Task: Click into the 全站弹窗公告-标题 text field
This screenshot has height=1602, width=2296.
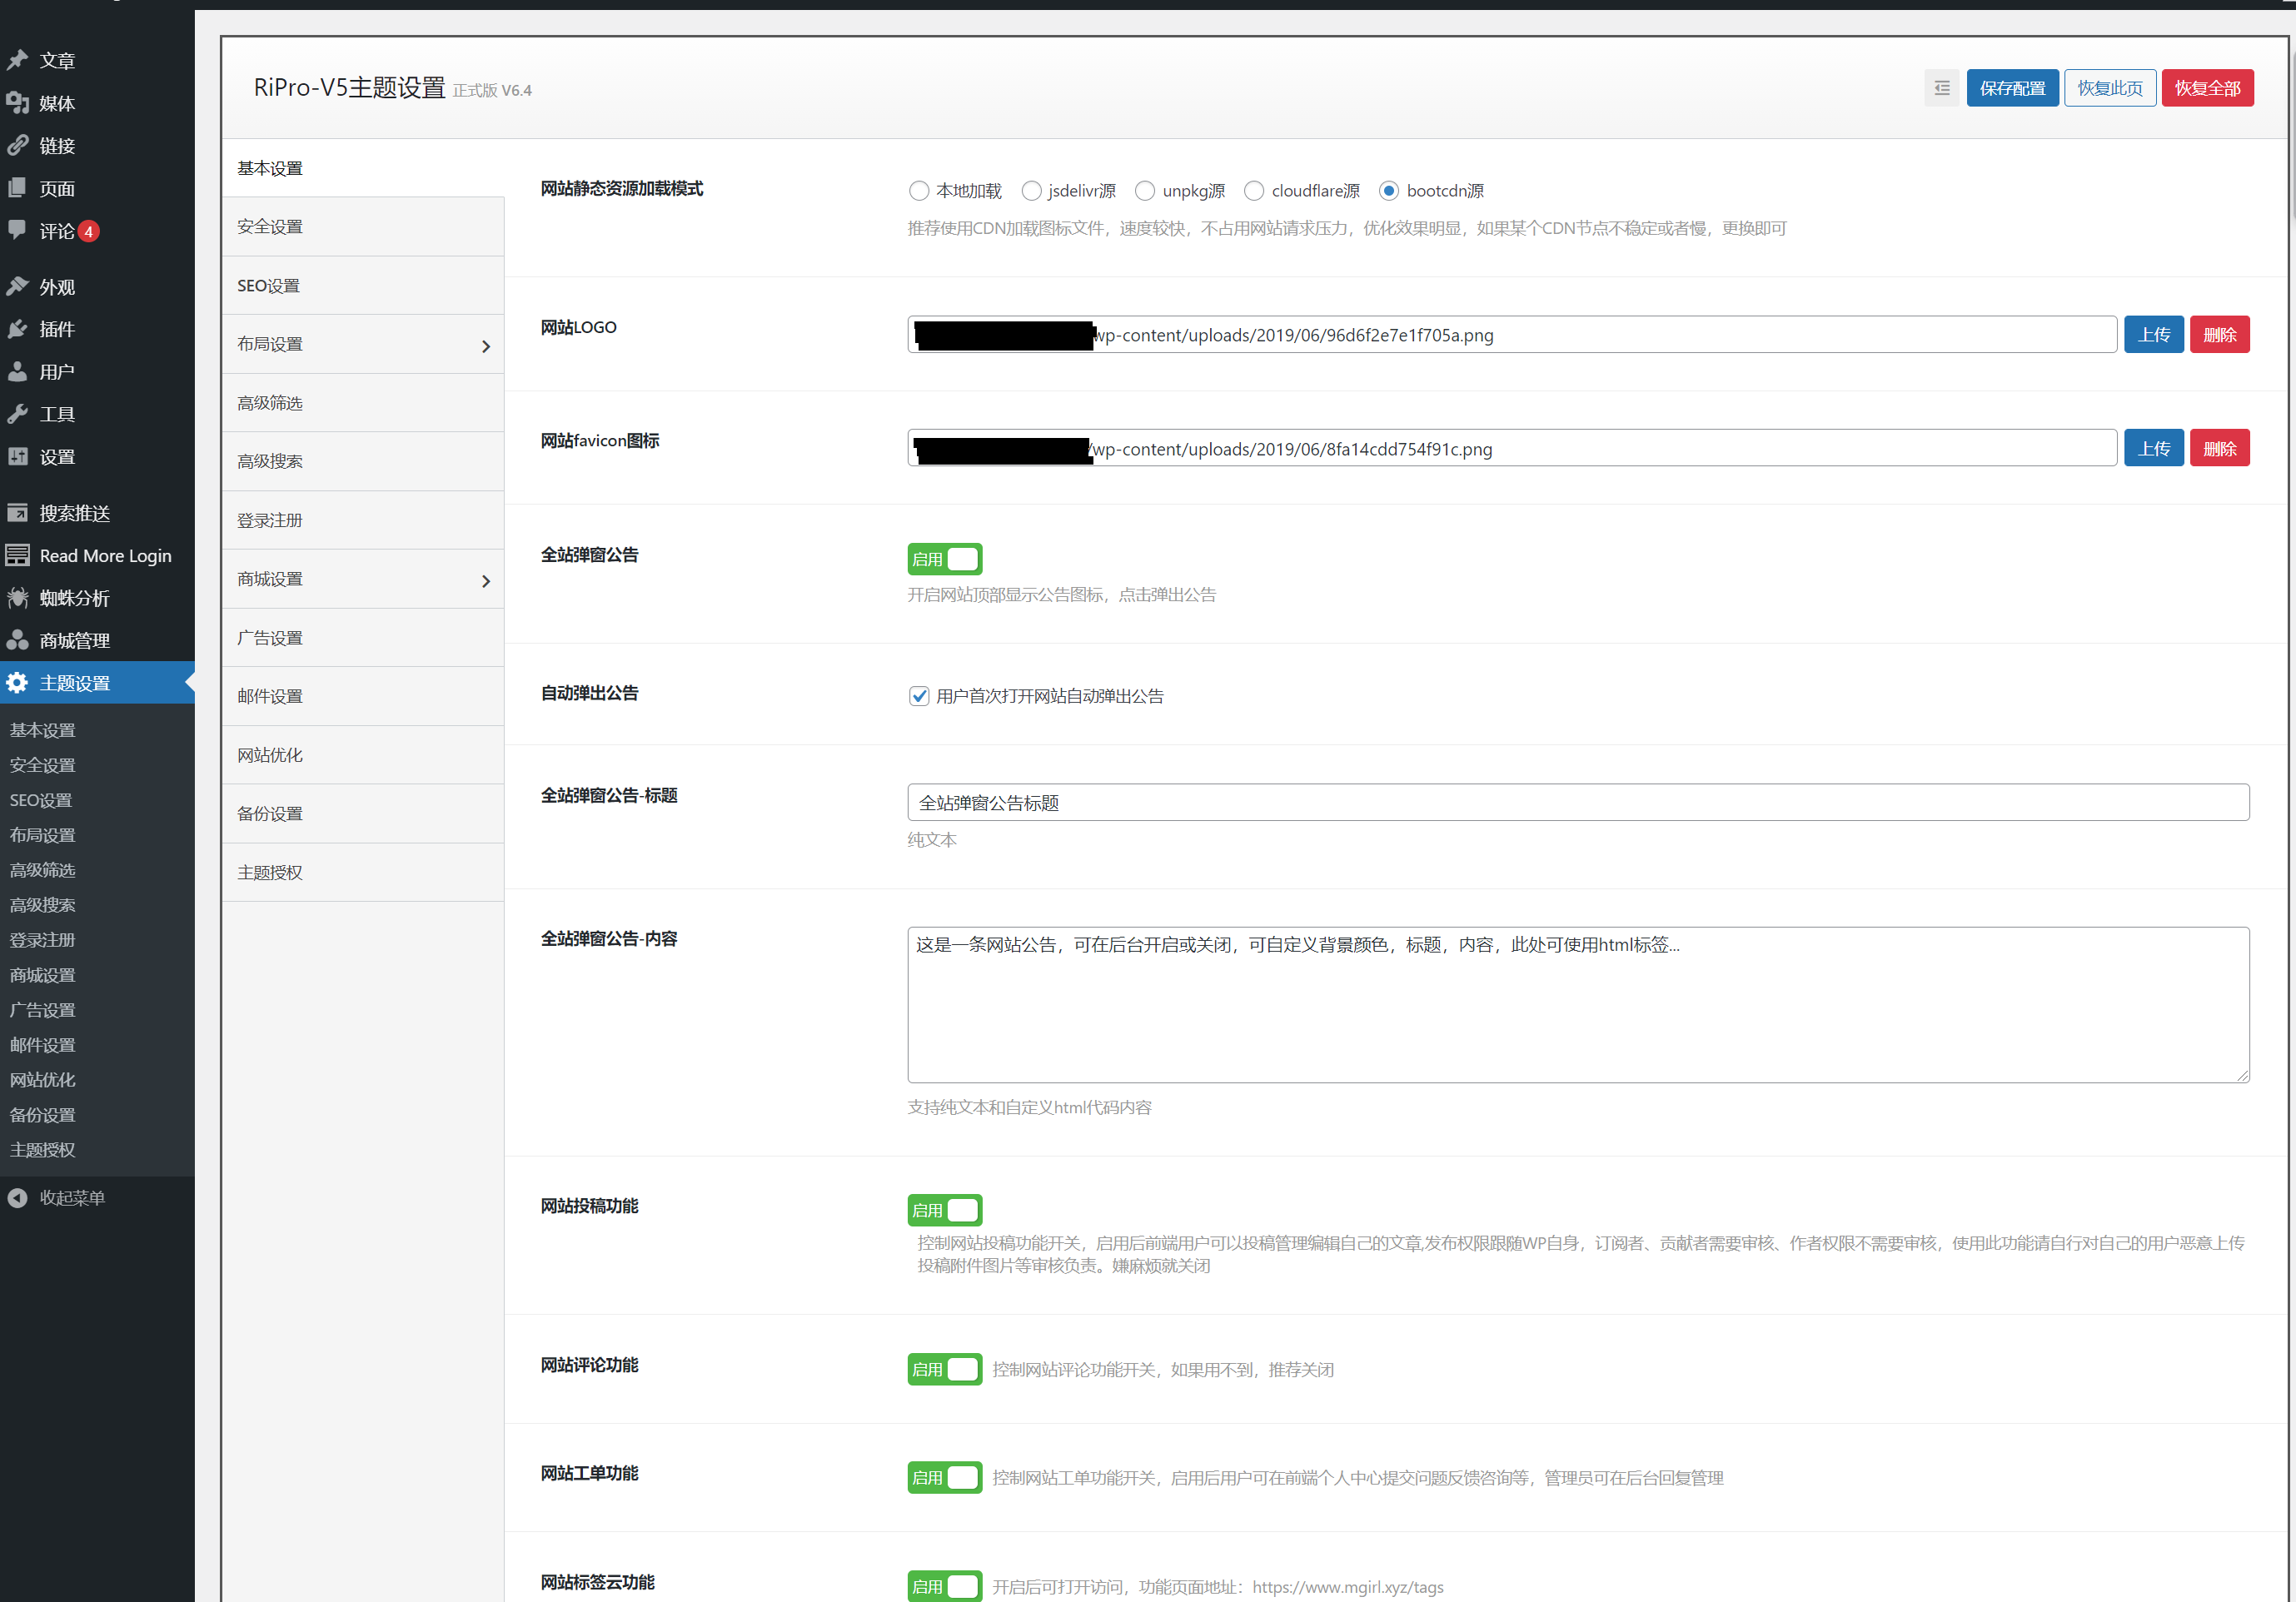Action: click(1577, 802)
